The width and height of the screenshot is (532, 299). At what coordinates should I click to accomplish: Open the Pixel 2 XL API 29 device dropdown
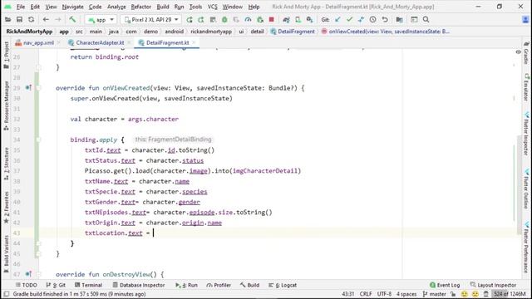coord(151,20)
